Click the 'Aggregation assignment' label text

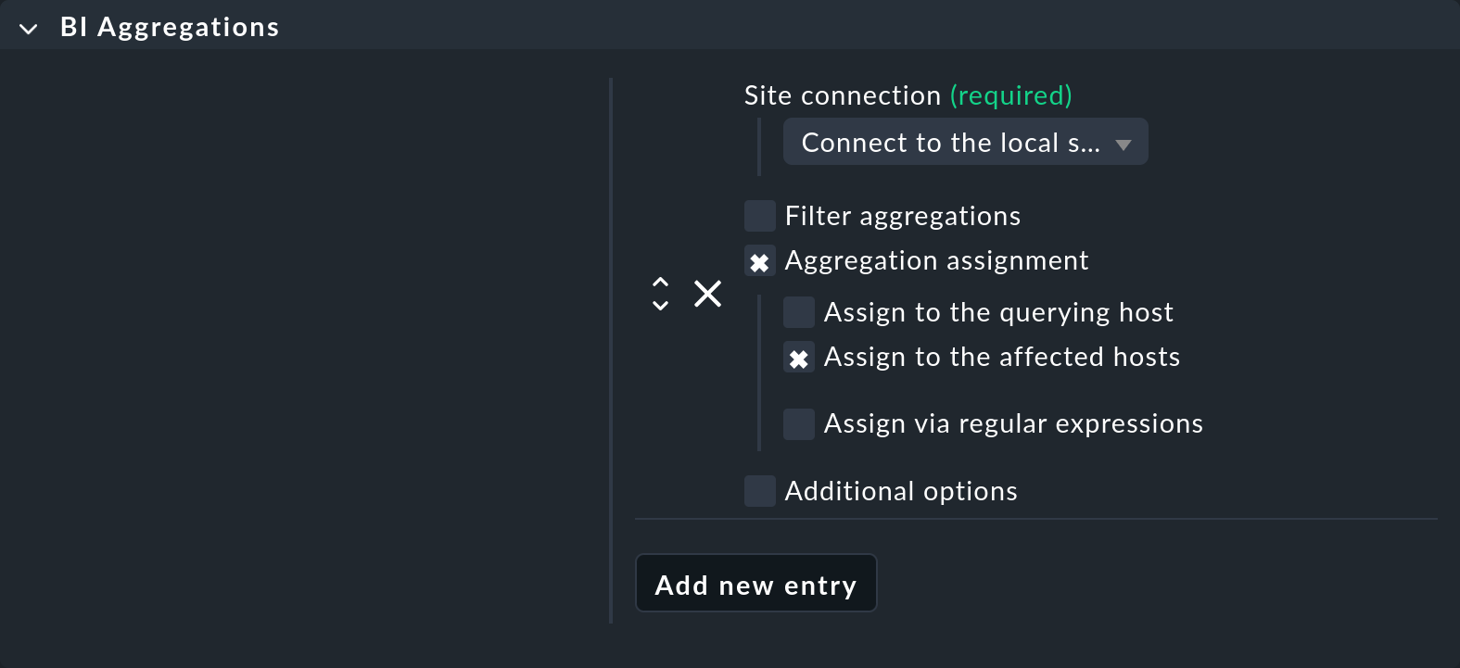pyautogui.click(x=936, y=260)
